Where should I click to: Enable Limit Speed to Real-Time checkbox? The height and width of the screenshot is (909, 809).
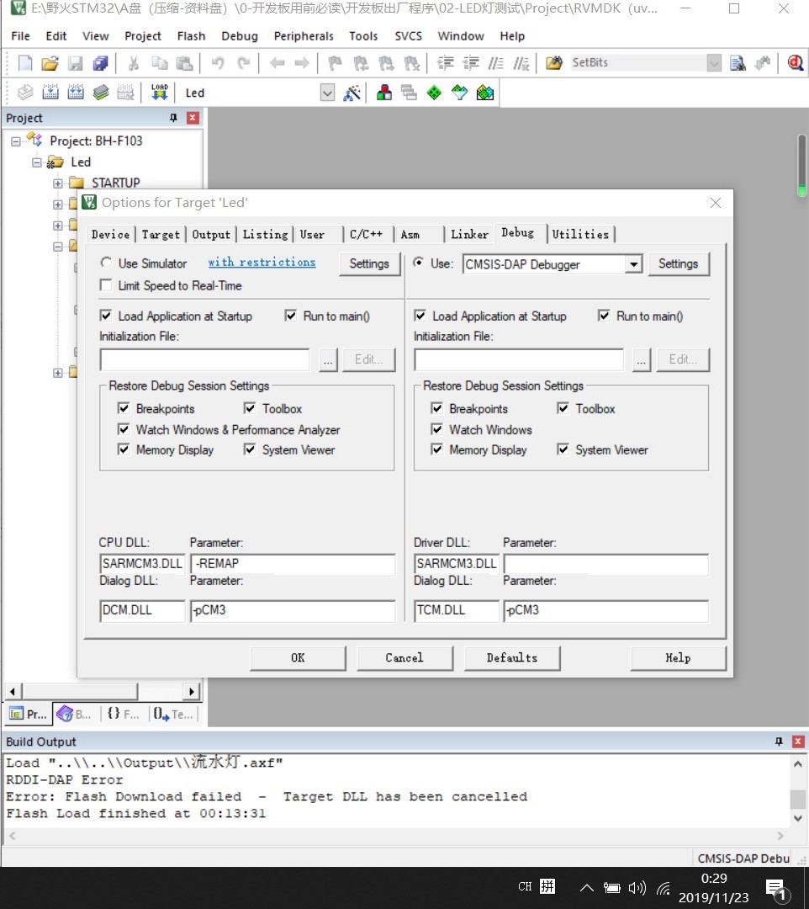pos(106,285)
